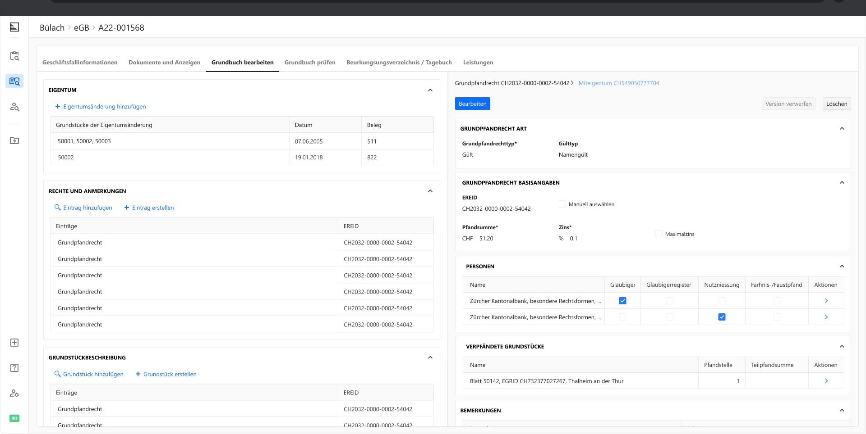Collapse the EIGENTUM section

tap(430, 90)
